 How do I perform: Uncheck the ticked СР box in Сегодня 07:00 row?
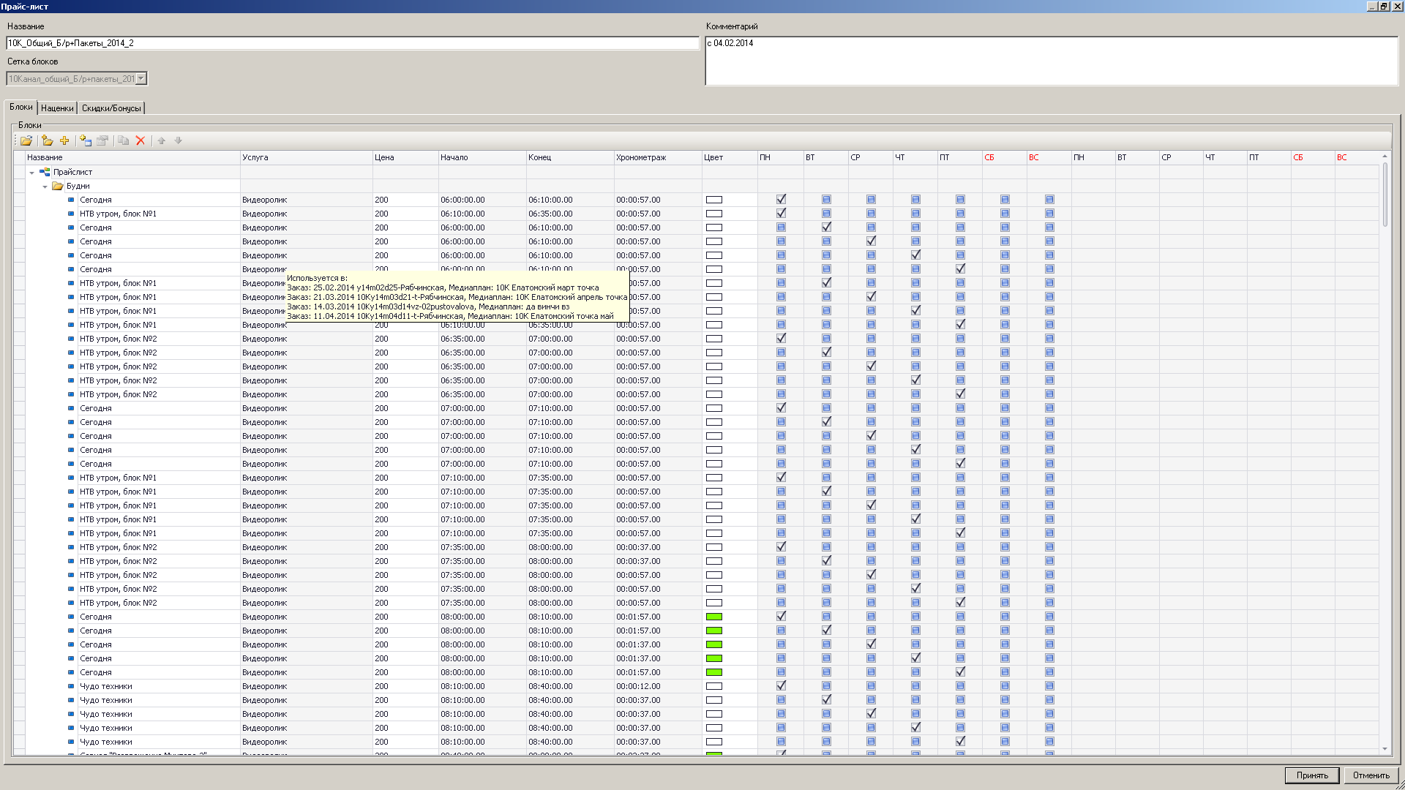point(871,436)
